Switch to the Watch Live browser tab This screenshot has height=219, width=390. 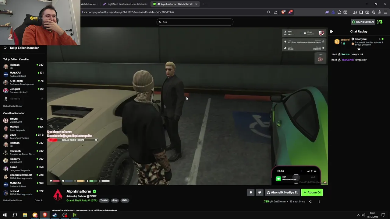tap(90, 4)
